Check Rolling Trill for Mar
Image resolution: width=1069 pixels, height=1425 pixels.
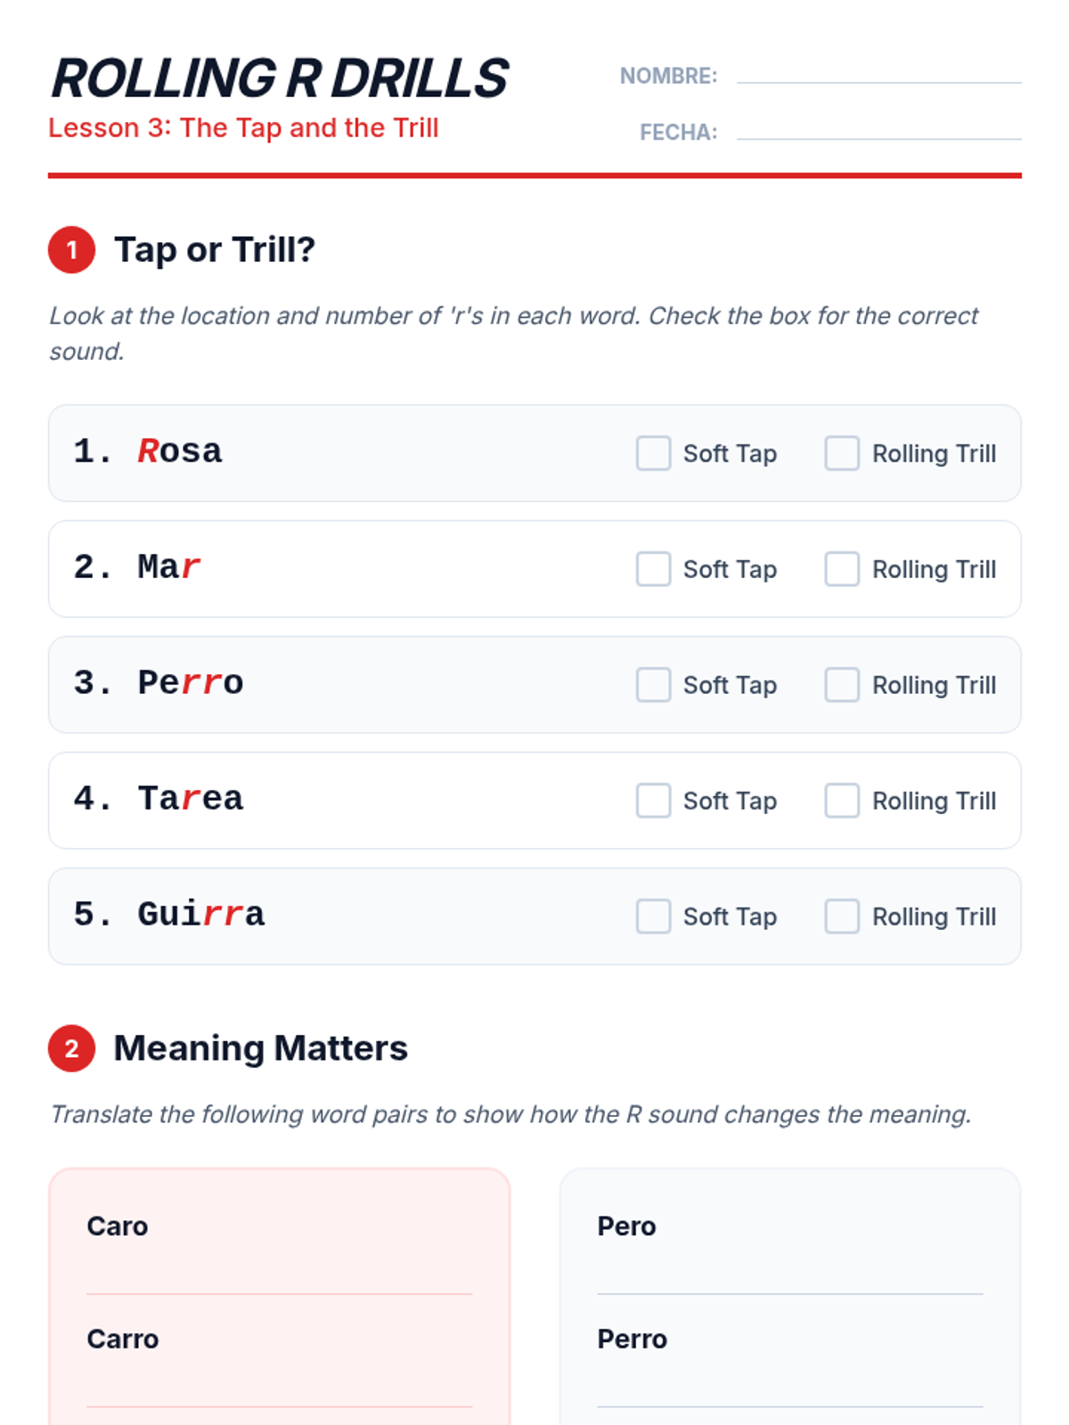[x=842, y=569]
